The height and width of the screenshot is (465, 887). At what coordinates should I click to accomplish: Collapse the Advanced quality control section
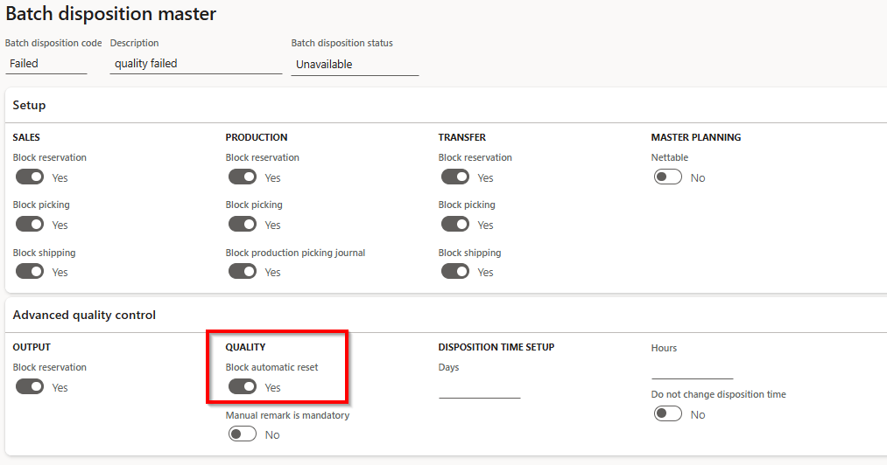click(x=84, y=315)
